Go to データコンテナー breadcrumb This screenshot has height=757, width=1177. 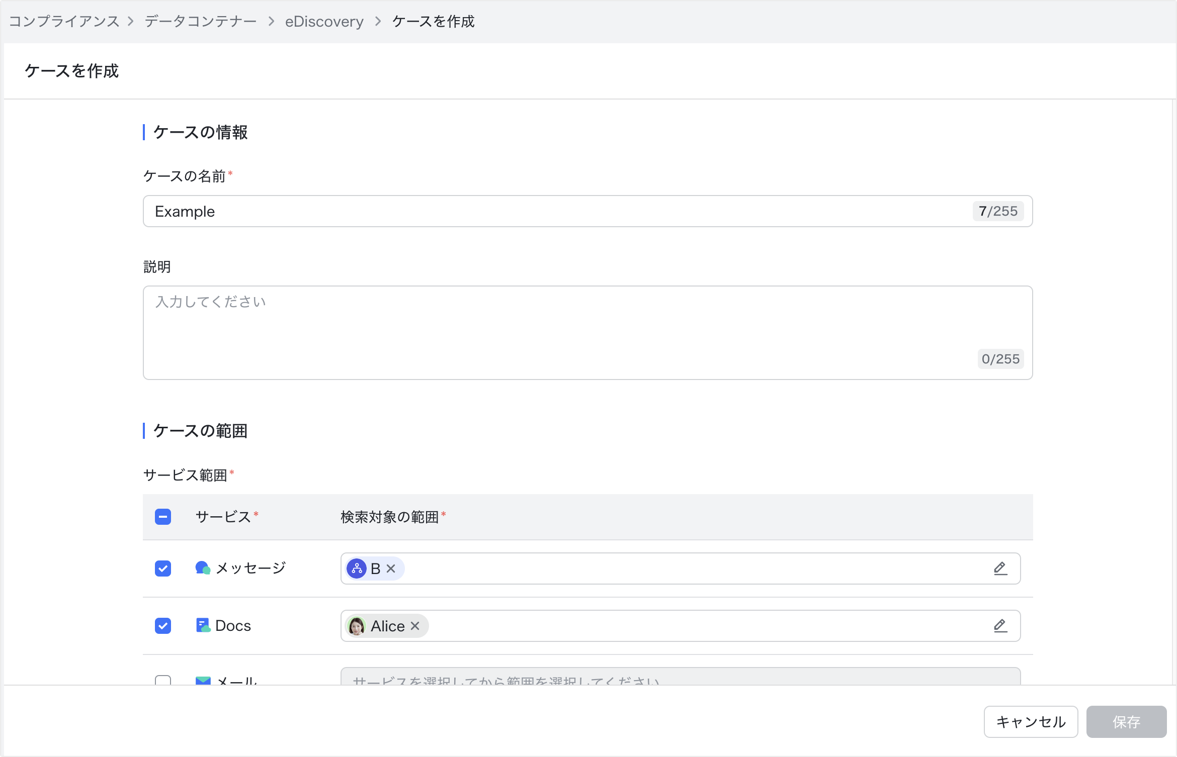pos(201,21)
